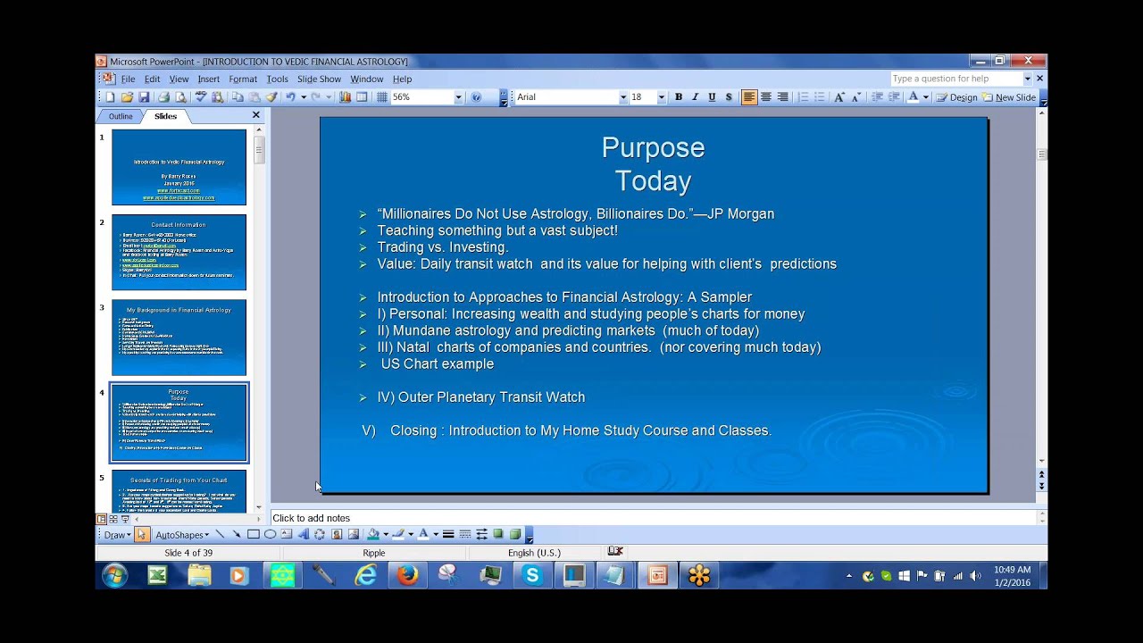Image resolution: width=1143 pixels, height=643 pixels.
Task: Select the Line drawing tool
Action: (220, 534)
